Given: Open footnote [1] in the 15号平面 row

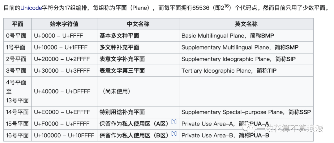Looking at the screenshot, I should 174,122.
